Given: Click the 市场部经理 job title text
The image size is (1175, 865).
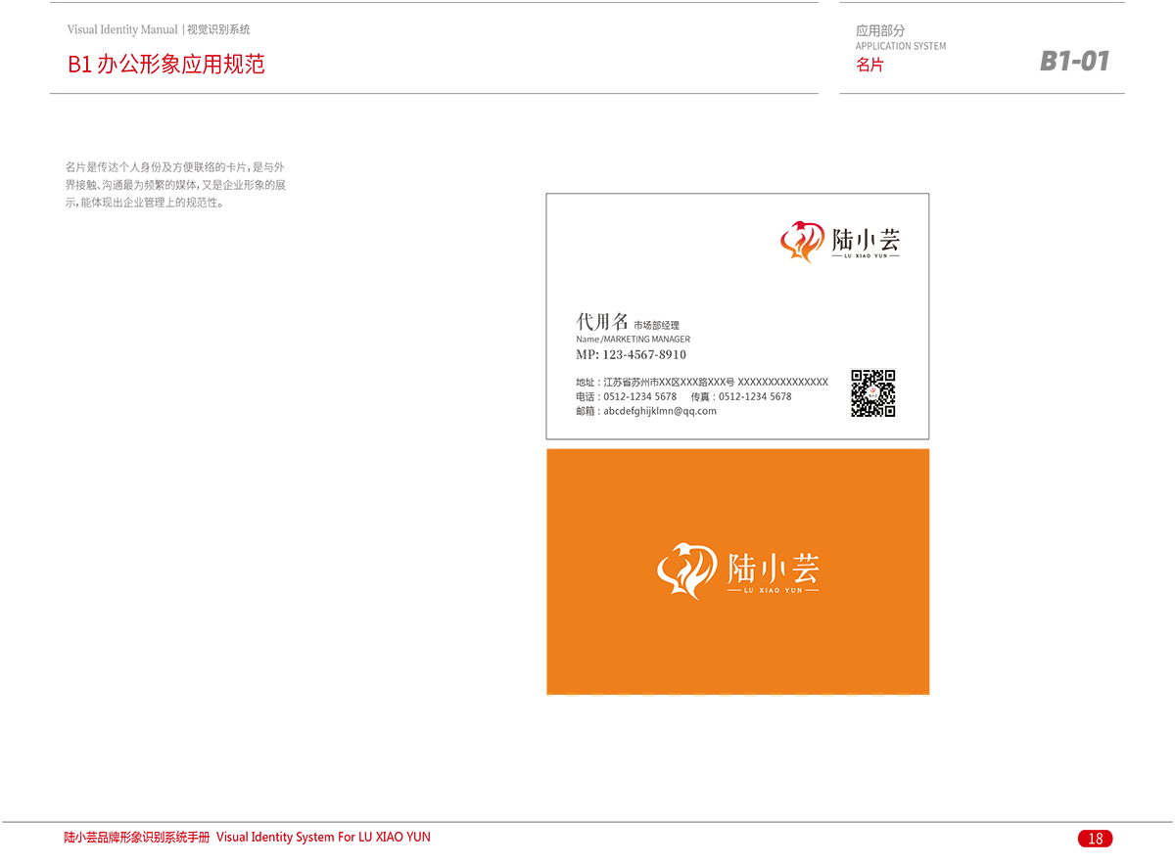Looking at the screenshot, I should [656, 325].
